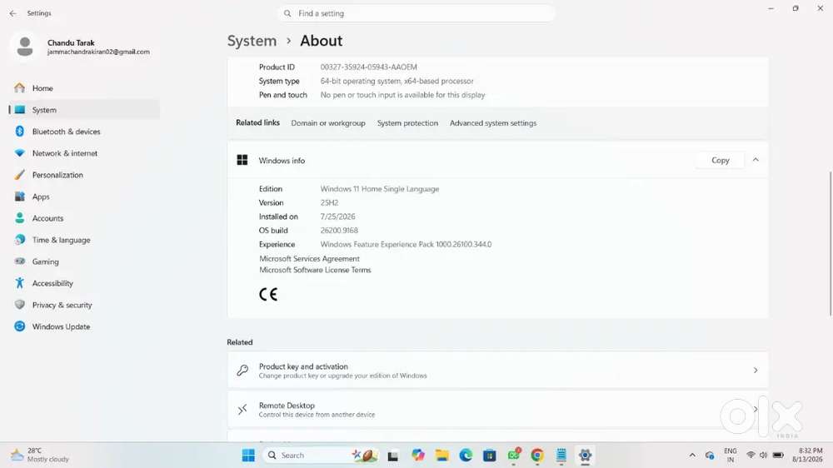The image size is (833, 468).
Task: Click the OS build value 26200.9168
Action: click(x=339, y=231)
